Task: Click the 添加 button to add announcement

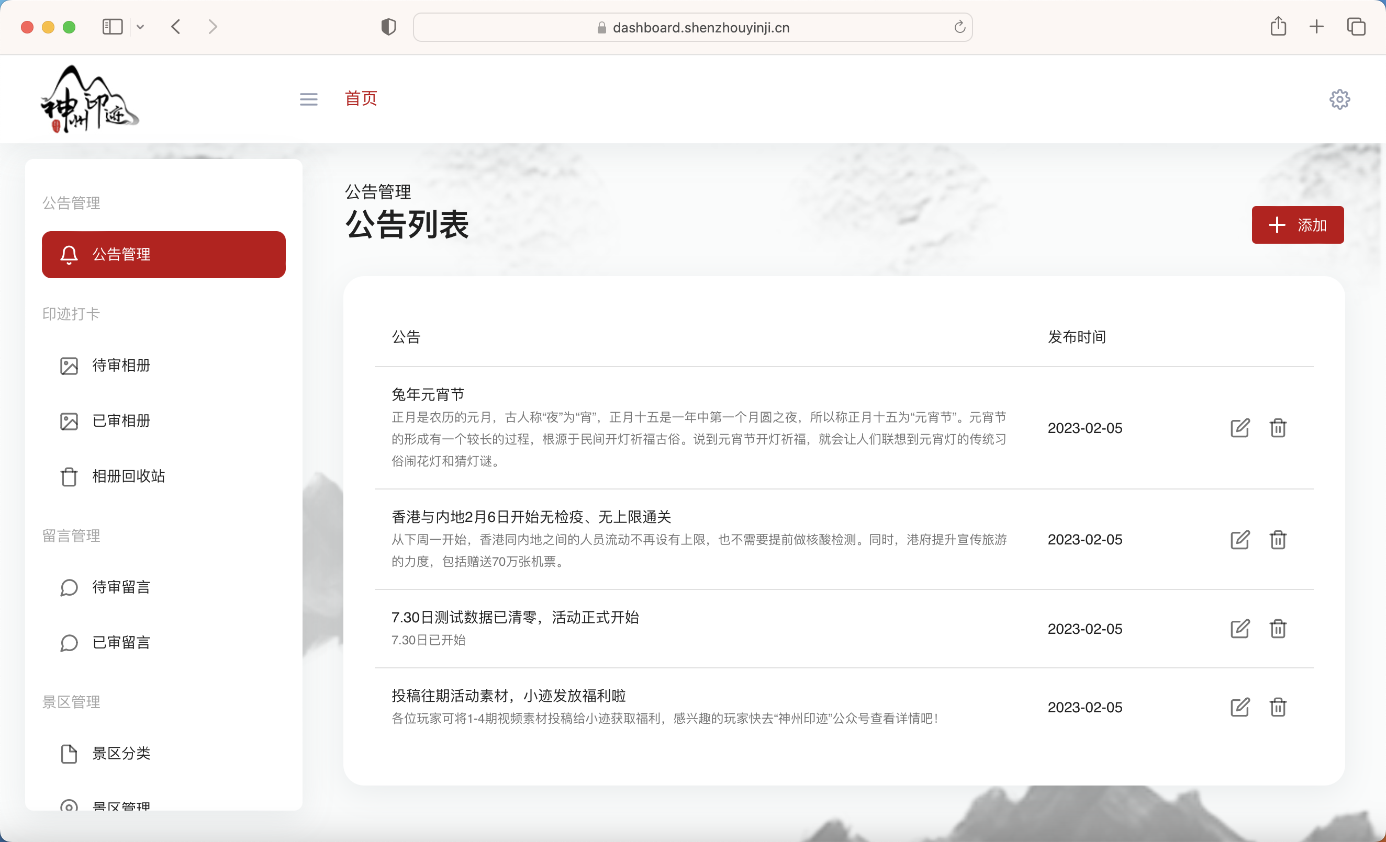Action: tap(1298, 225)
